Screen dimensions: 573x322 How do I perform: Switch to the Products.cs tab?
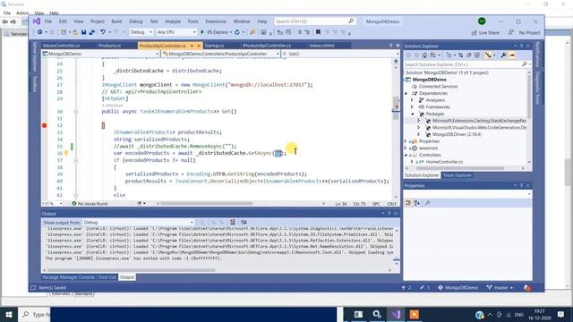(x=109, y=46)
